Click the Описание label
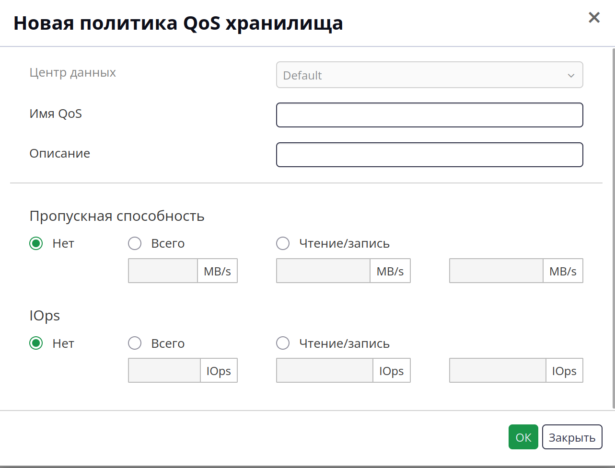Image resolution: width=615 pixels, height=468 pixels. [60, 153]
